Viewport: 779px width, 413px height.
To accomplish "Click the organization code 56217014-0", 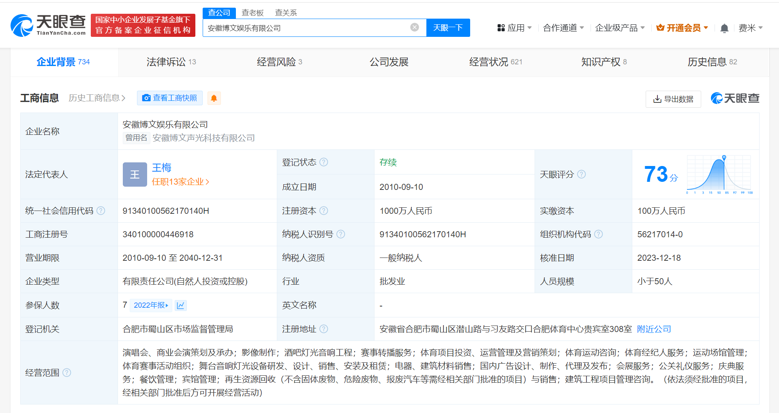I will coord(660,234).
